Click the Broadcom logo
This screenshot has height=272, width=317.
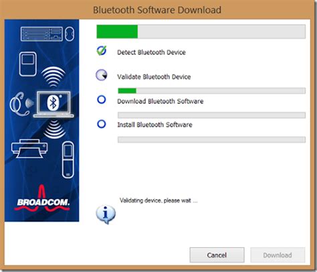pos(42,199)
